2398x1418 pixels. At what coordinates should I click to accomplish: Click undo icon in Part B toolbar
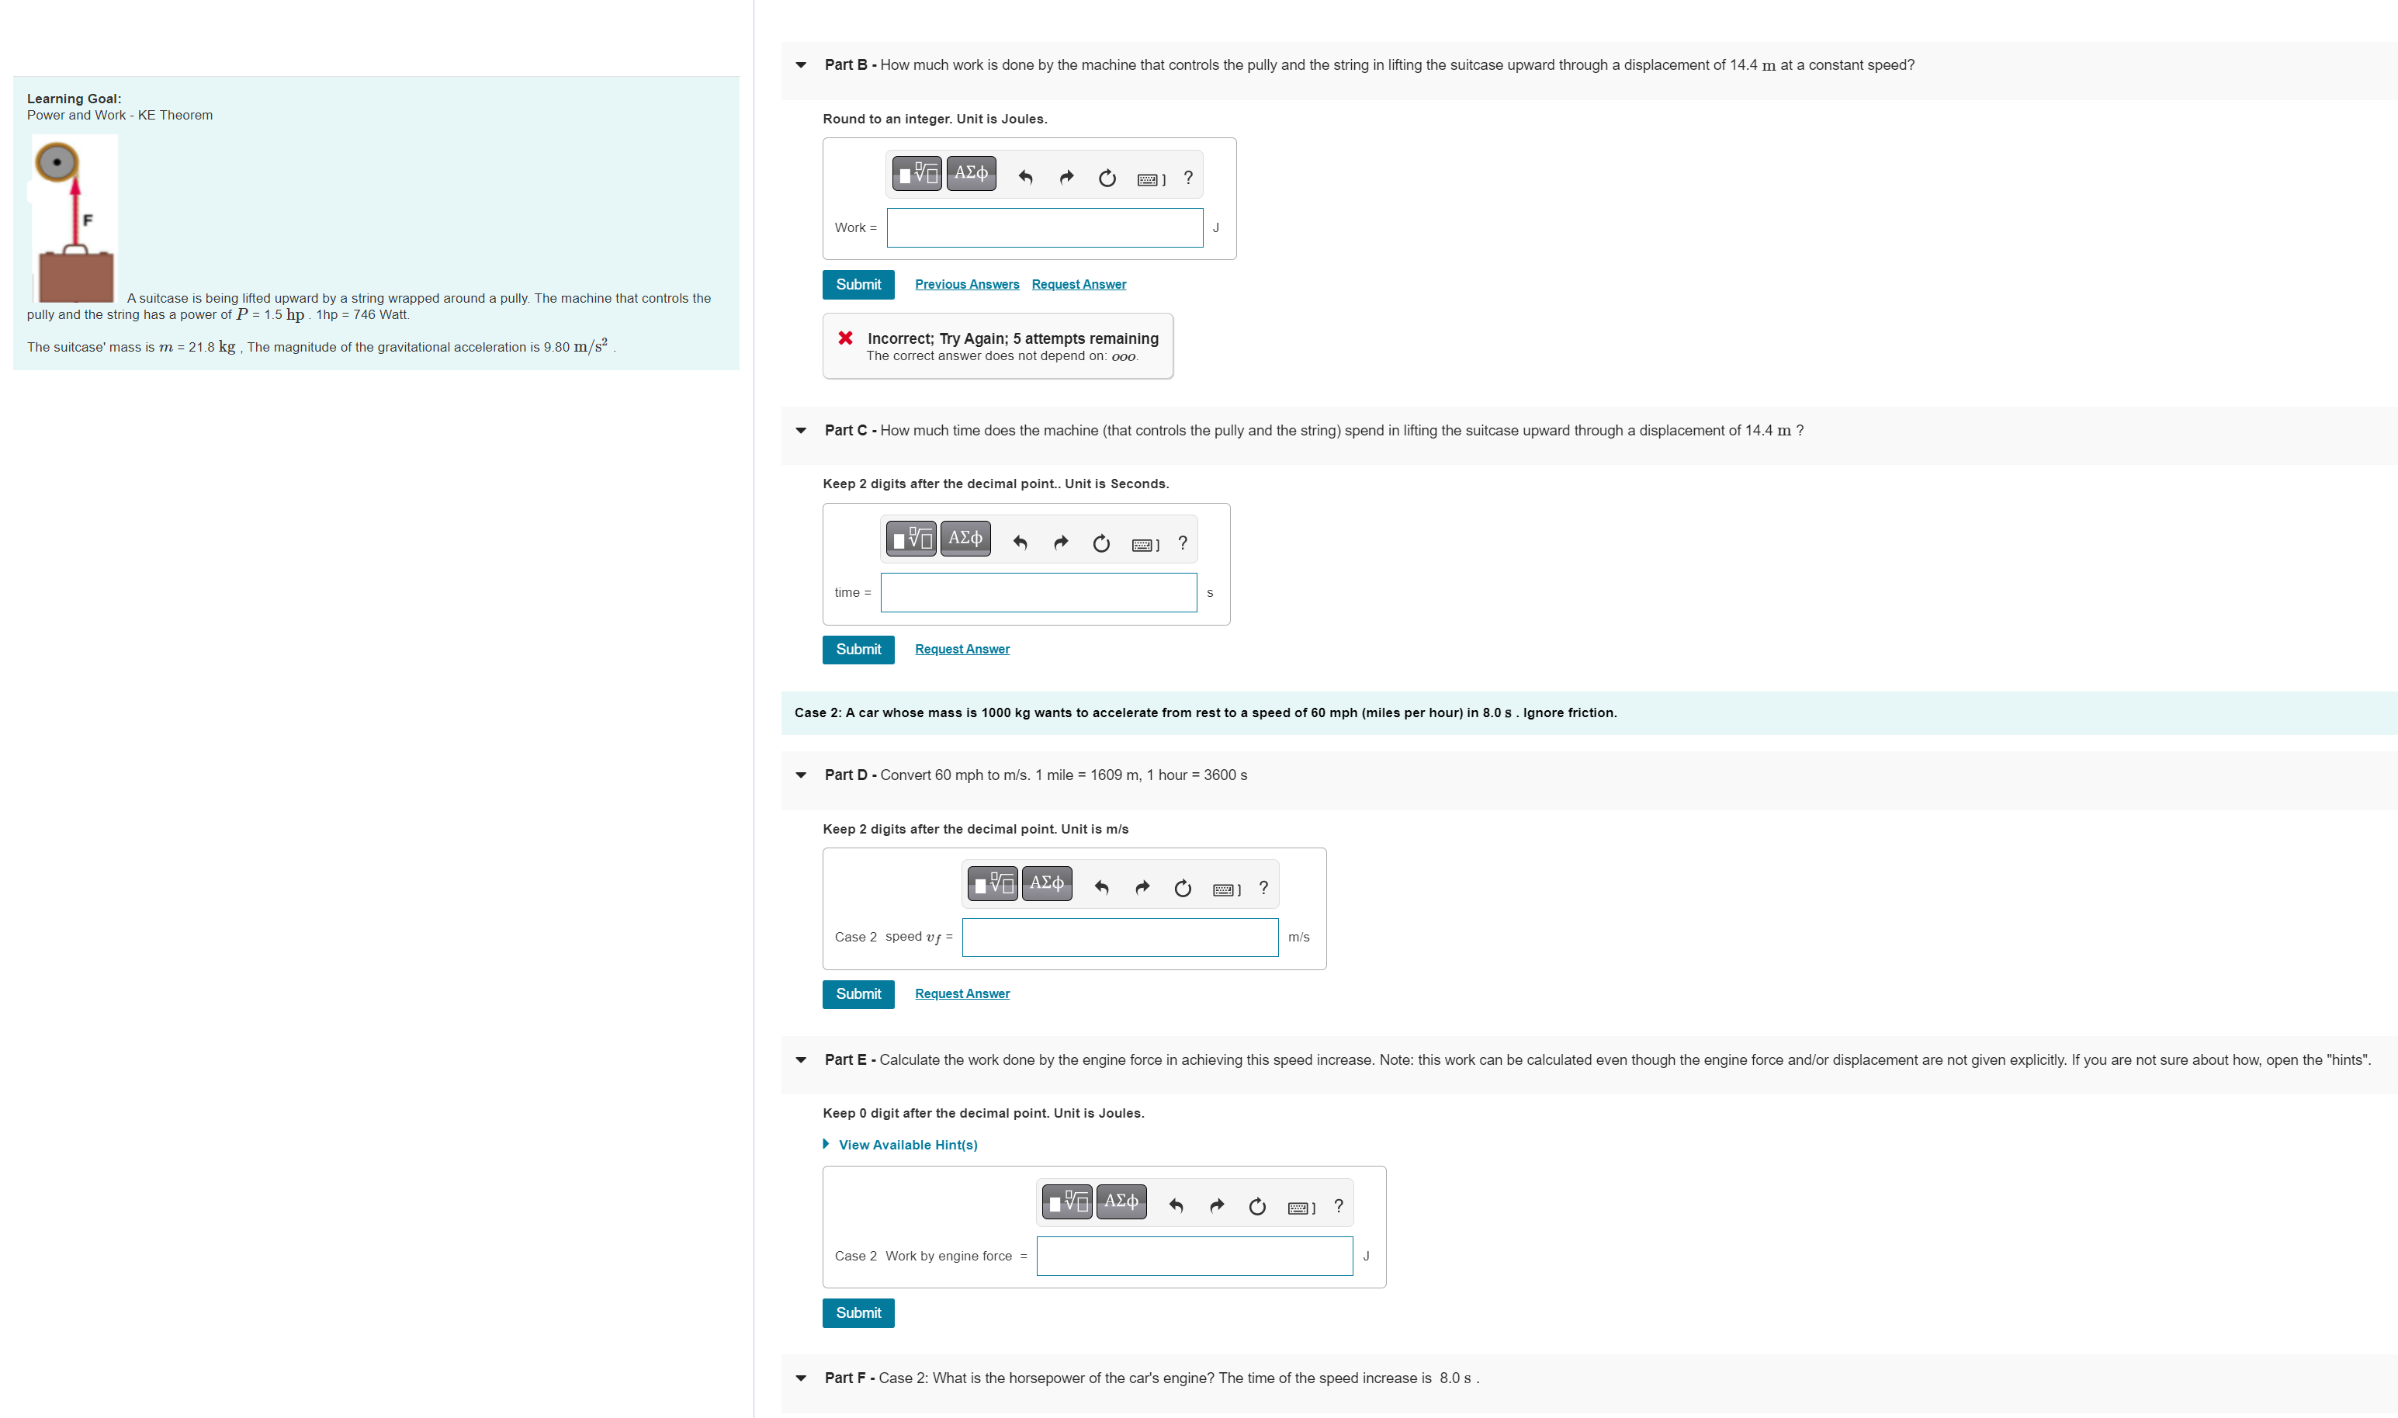(1025, 178)
